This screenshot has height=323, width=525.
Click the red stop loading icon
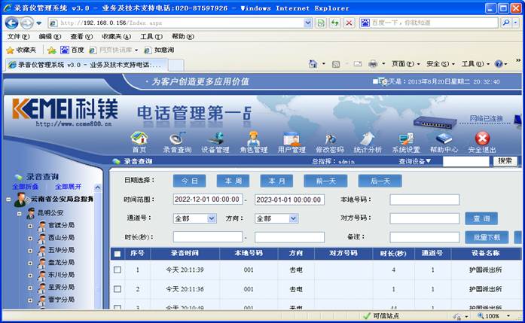pos(349,23)
